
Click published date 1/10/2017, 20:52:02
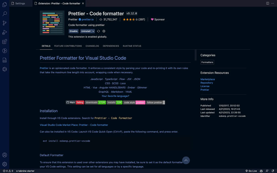tap(229, 106)
